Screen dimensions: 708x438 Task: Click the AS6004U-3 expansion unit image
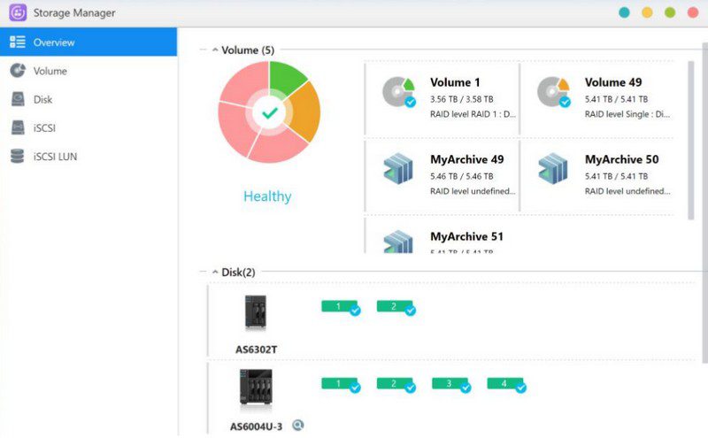pos(256,388)
